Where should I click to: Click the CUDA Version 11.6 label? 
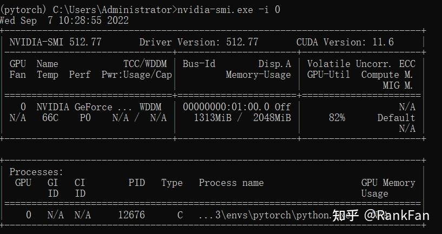(x=345, y=42)
